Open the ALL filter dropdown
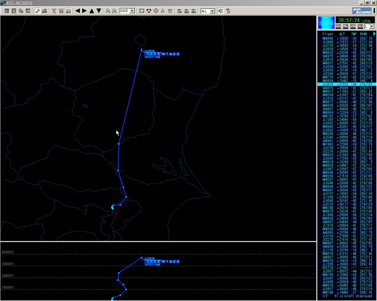The image size is (377, 301). [x=212, y=11]
